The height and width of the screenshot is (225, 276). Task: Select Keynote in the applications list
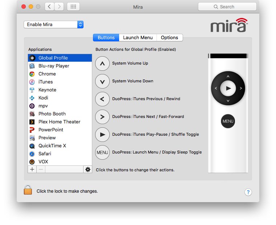[x=60, y=90]
